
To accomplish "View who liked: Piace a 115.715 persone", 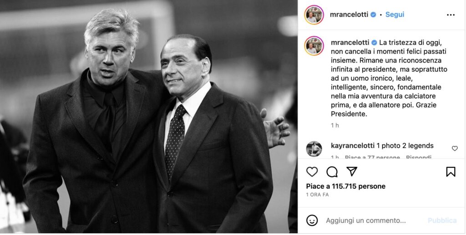I will tap(346, 186).
